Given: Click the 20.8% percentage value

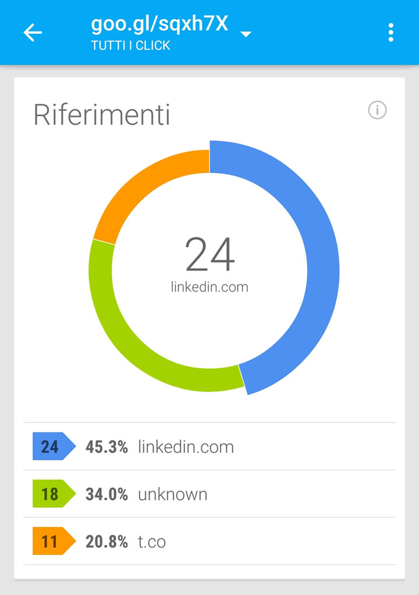Looking at the screenshot, I should tap(106, 541).
